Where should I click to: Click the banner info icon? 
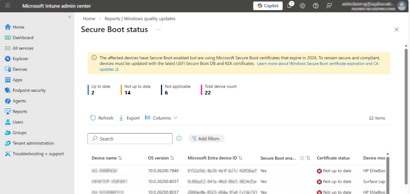tap(94, 57)
